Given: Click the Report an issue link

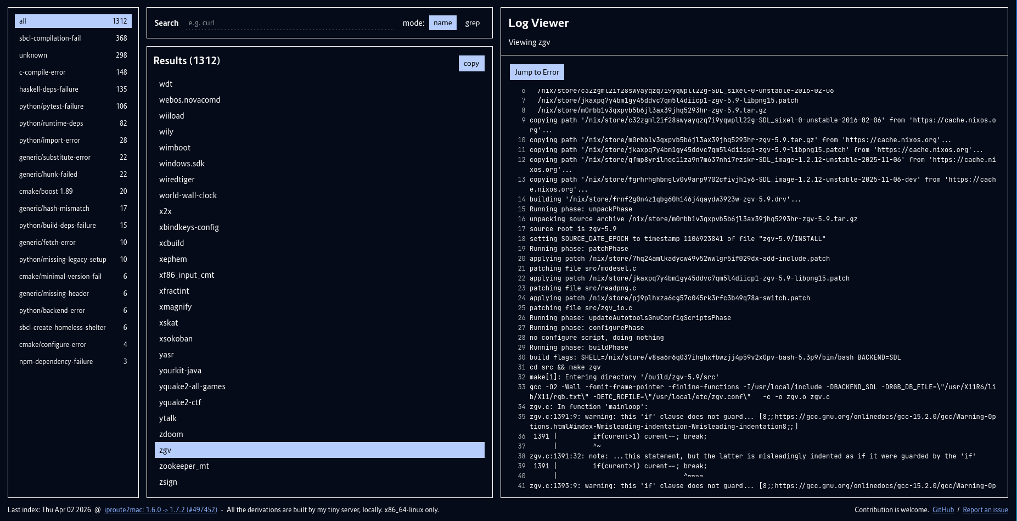Looking at the screenshot, I should click(985, 510).
